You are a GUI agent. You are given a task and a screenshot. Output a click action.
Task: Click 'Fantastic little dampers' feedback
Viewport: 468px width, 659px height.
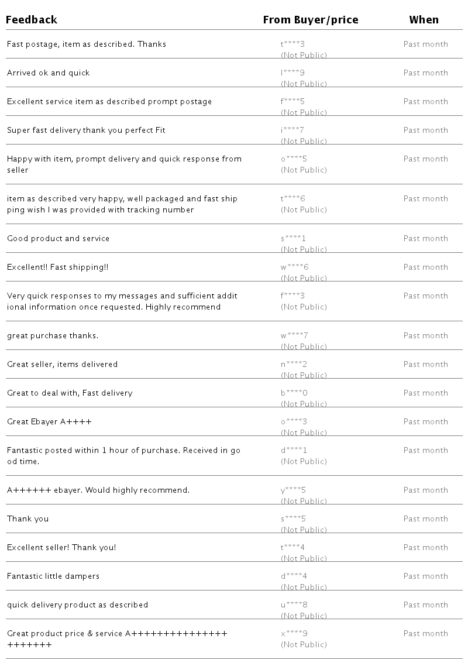point(53,576)
